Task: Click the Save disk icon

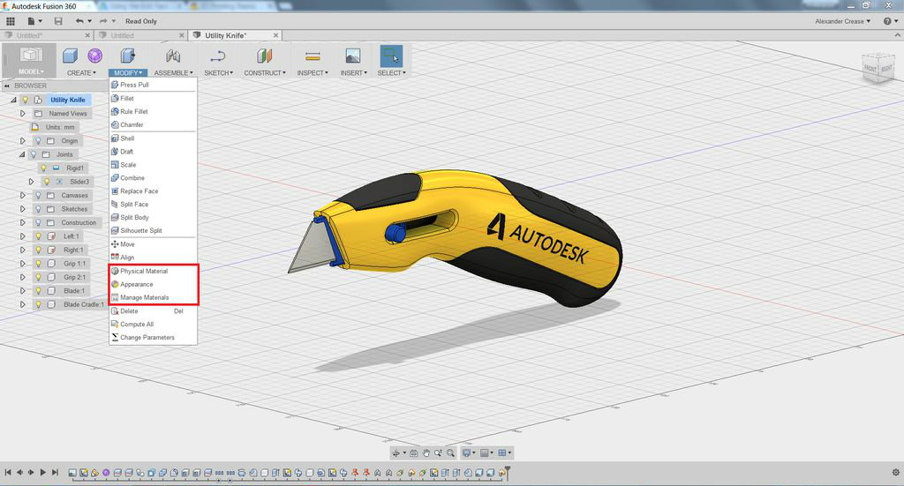Action: click(x=58, y=21)
